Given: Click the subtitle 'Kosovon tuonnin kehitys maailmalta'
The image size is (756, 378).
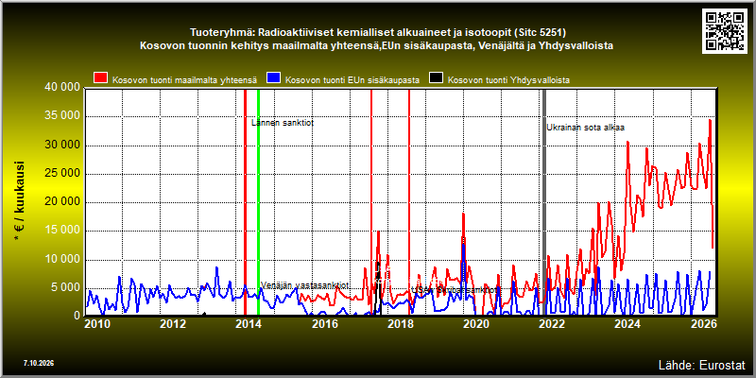Looking at the screenshot, I should pos(376,46).
